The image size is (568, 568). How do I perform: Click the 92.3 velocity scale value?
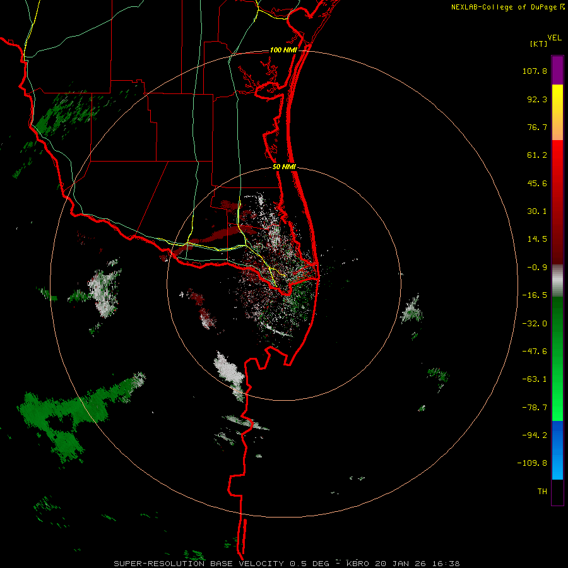[537, 99]
